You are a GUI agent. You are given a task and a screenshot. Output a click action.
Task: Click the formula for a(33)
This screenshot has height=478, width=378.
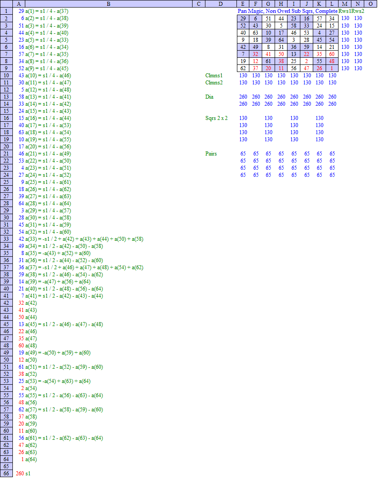click(84, 239)
